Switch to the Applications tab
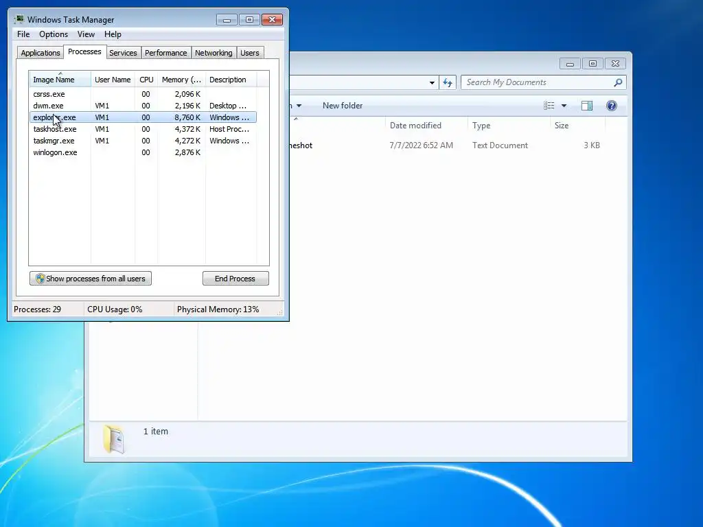The width and height of the screenshot is (703, 527). pos(41,53)
